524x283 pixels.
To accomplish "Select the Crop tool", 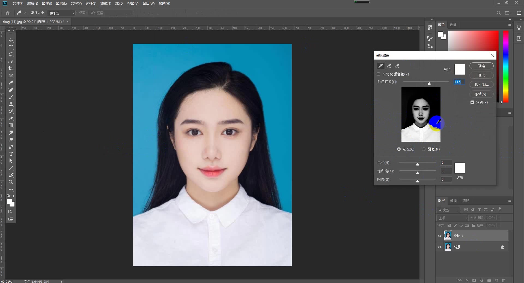I will pyautogui.click(x=11, y=69).
